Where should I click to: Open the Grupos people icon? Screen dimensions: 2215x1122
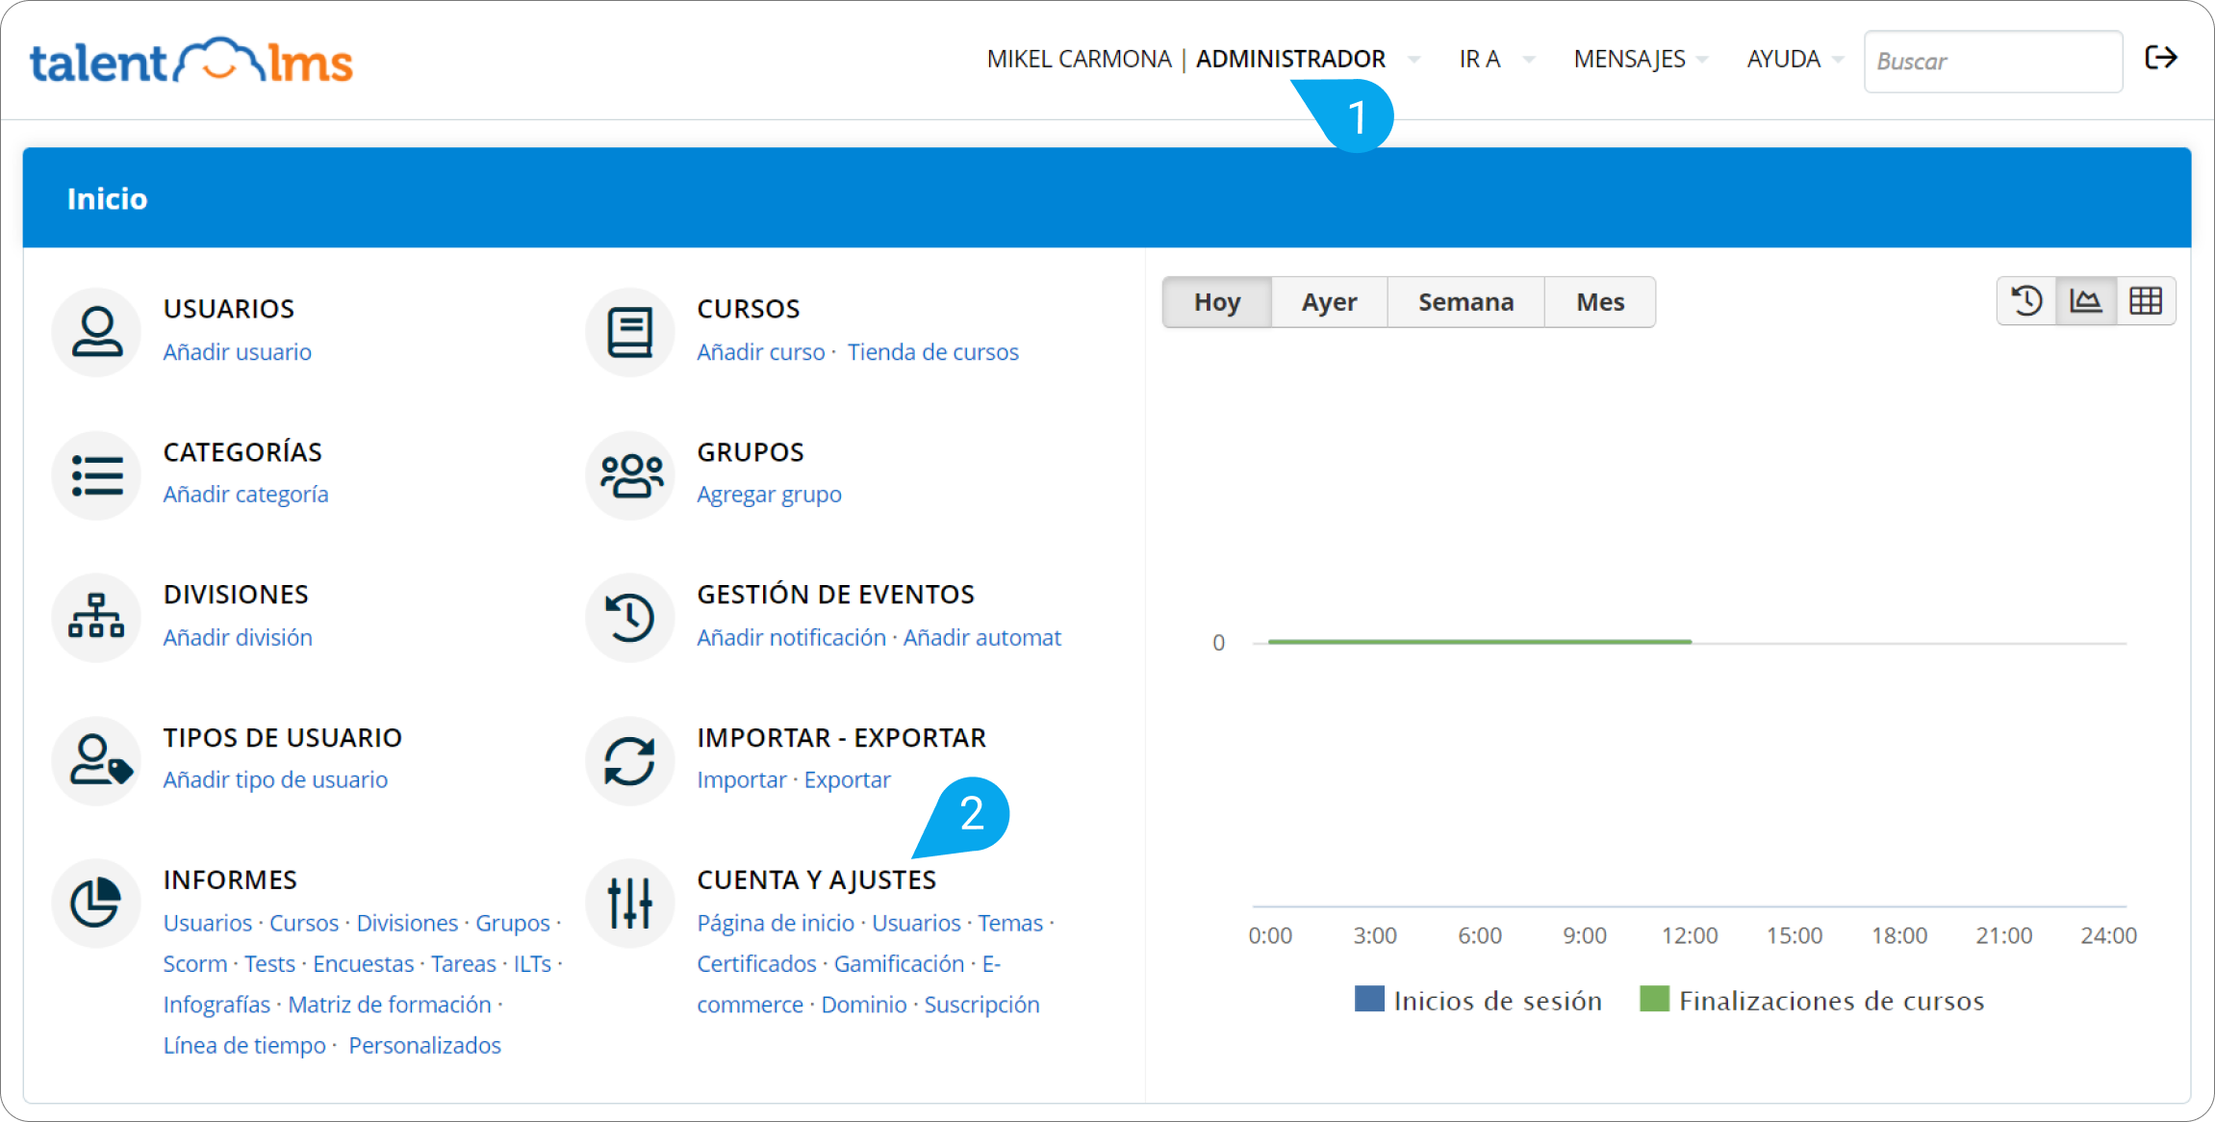point(630,475)
